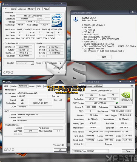Click the Code Name value Wolfdale
137x162 pixels.
tap(25, 19)
